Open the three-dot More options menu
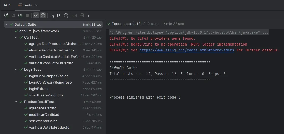Screen dimensions: 284x134 point(89,15)
